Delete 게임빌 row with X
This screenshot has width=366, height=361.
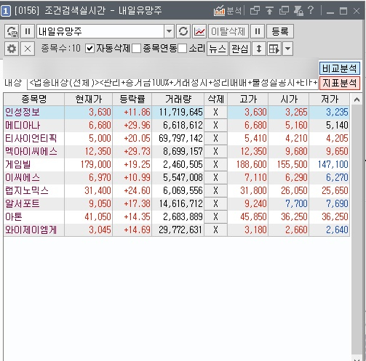[215, 164]
